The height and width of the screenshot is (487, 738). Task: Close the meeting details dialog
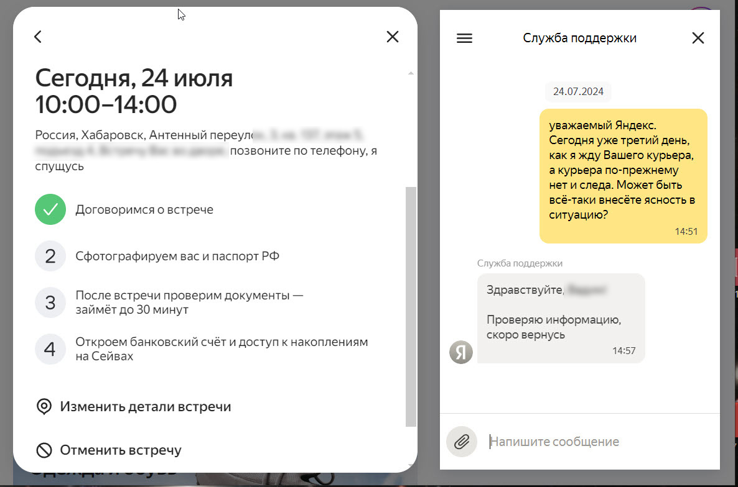tap(393, 37)
